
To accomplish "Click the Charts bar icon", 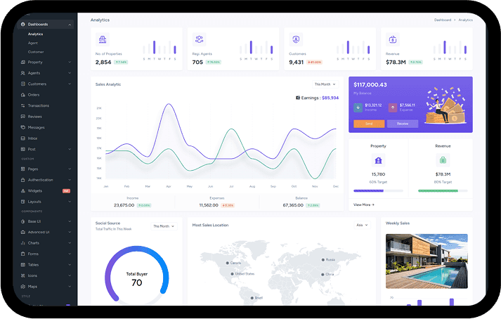I will [x=23, y=243].
